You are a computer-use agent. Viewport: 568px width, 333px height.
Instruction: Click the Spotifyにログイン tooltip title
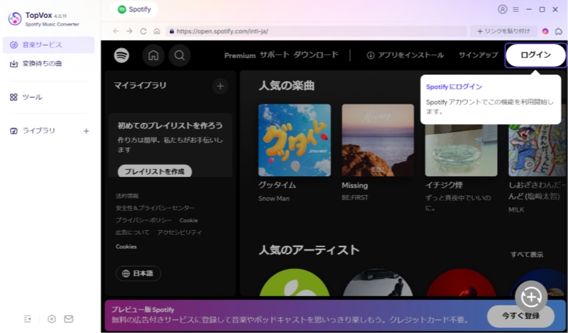(x=454, y=87)
